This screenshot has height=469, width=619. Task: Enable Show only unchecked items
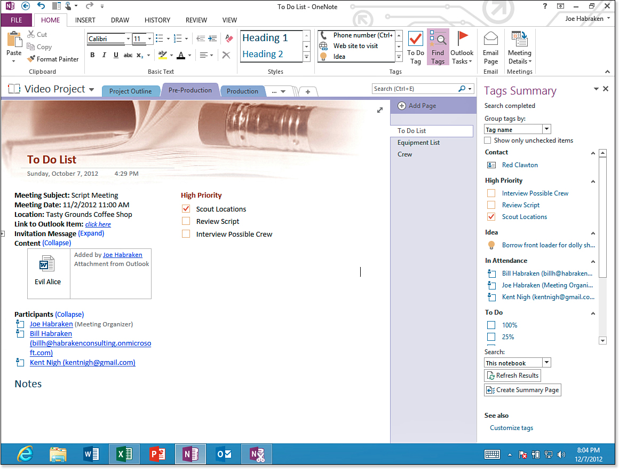click(x=488, y=140)
